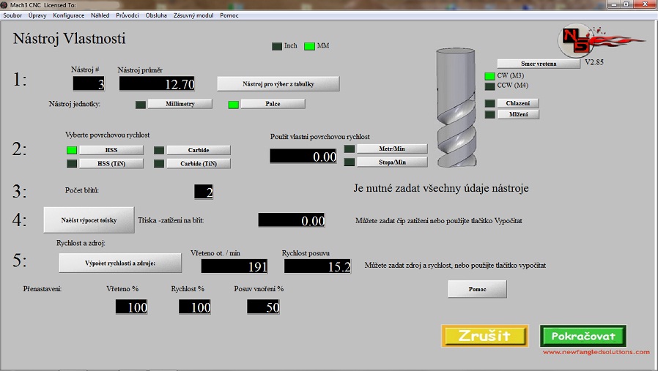
Task: Open the newfangledsolutions.com link
Action: point(596,352)
